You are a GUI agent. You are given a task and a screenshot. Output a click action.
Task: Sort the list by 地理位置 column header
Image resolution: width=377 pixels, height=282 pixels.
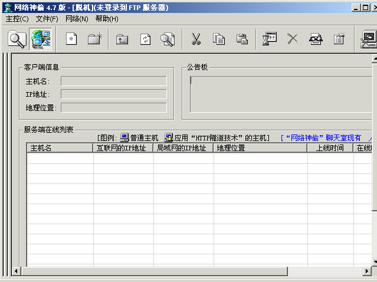pyautogui.click(x=260, y=148)
